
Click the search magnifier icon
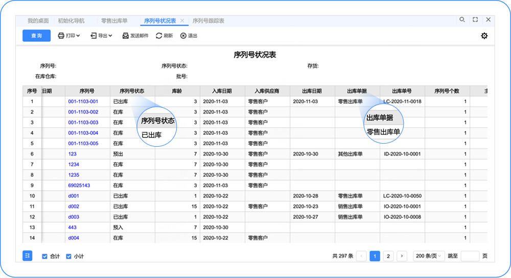(462, 20)
